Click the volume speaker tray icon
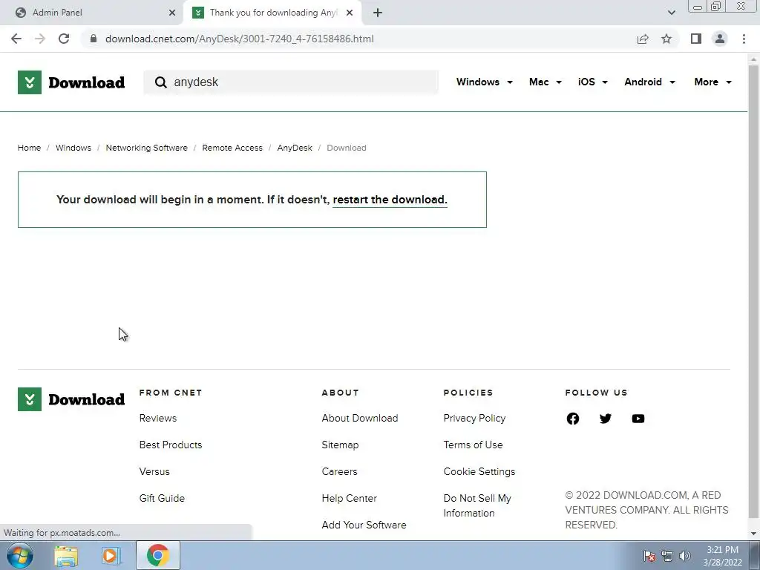Image resolution: width=760 pixels, height=570 pixels. (685, 556)
